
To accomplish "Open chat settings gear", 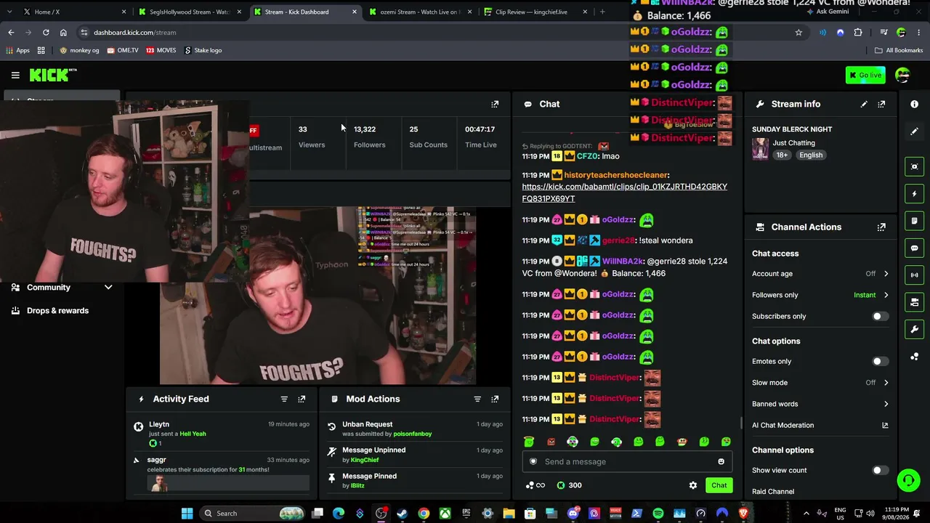I will (x=693, y=485).
